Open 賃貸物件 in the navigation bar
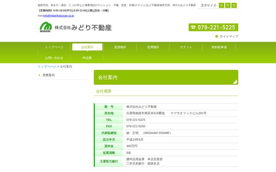 coord(120,47)
